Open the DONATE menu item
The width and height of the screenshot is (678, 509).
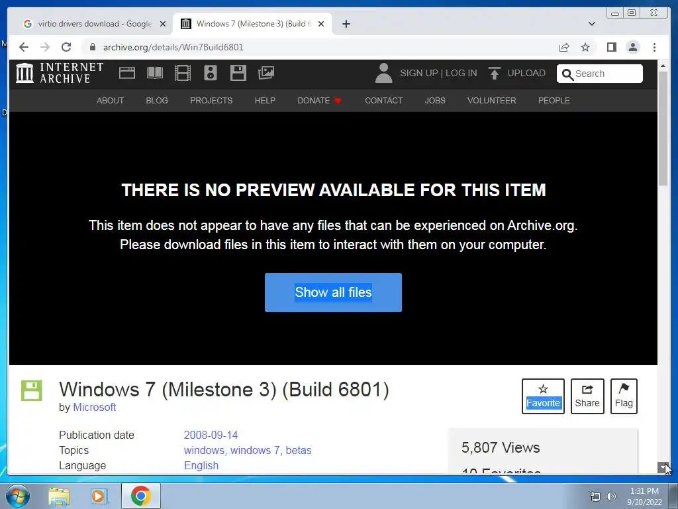[319, 101]
